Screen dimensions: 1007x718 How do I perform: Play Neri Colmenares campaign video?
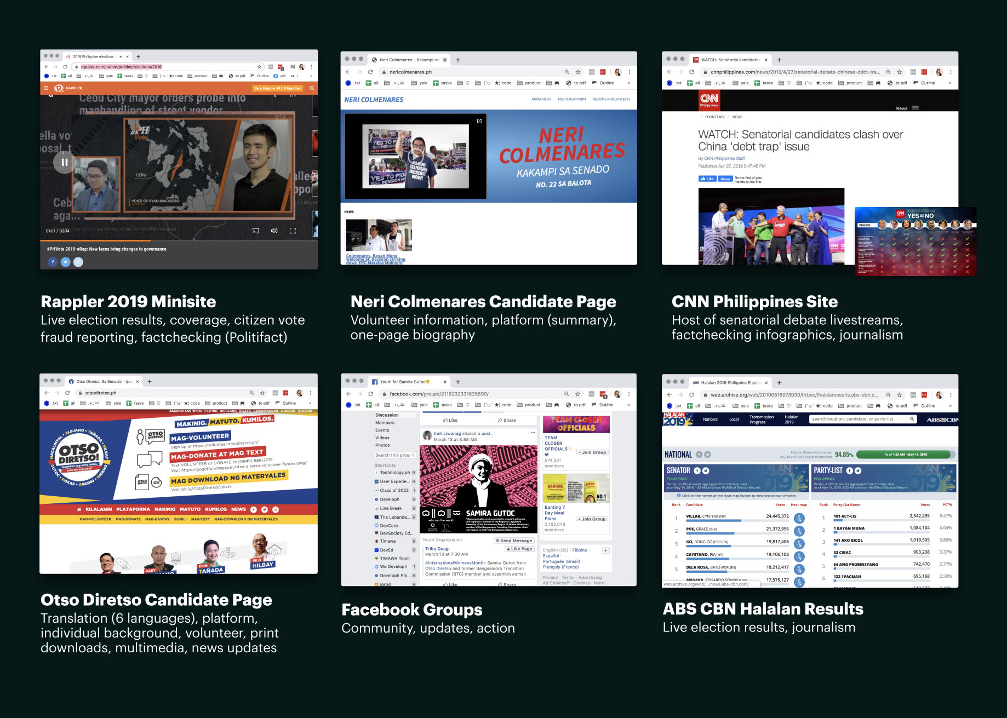click(415, 156)
